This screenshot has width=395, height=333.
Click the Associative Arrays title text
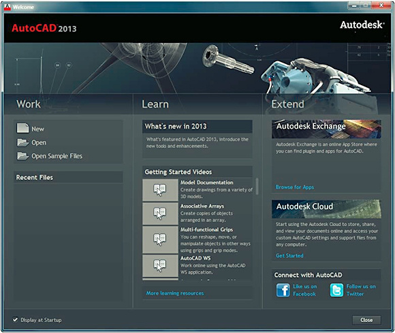click(202, 206)
